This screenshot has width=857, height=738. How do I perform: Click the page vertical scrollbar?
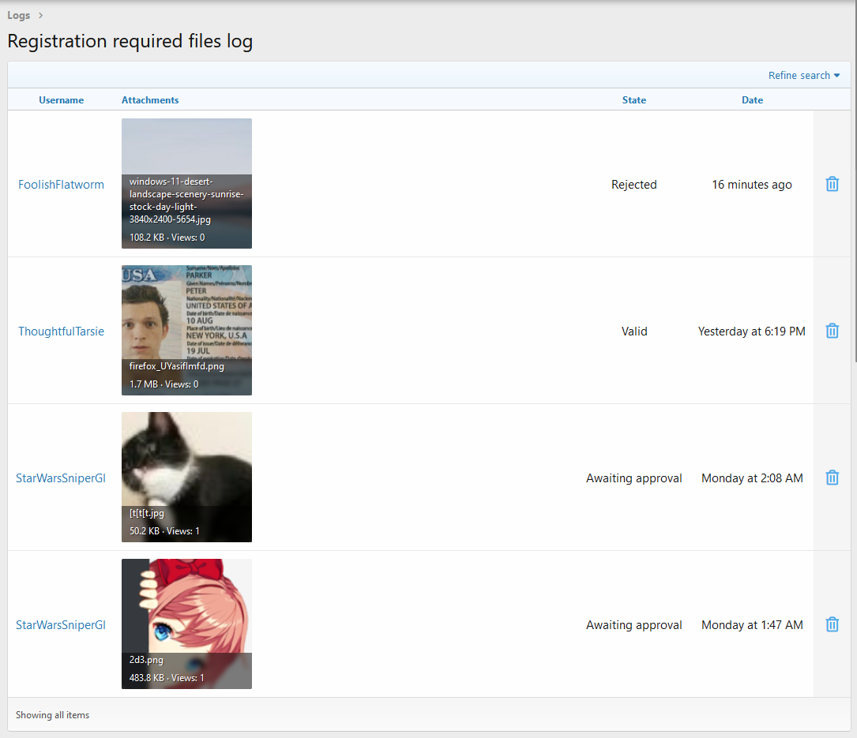coord(855,180)
